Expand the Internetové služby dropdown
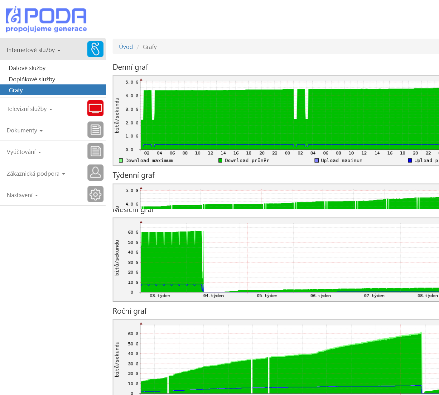The width and height of the screenshot is (439, 395). click(33, 50)
